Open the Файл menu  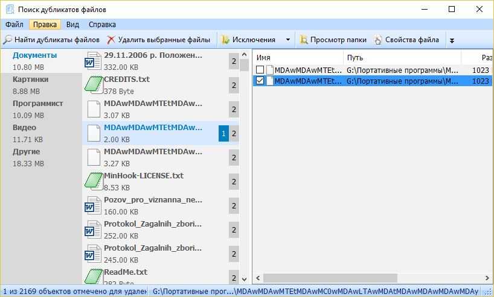coord(14,25)
